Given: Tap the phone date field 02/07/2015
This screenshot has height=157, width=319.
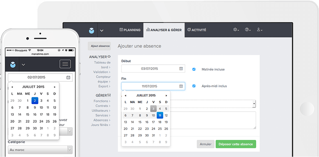Looking at the screenshot, I should [x=40, y=77].
